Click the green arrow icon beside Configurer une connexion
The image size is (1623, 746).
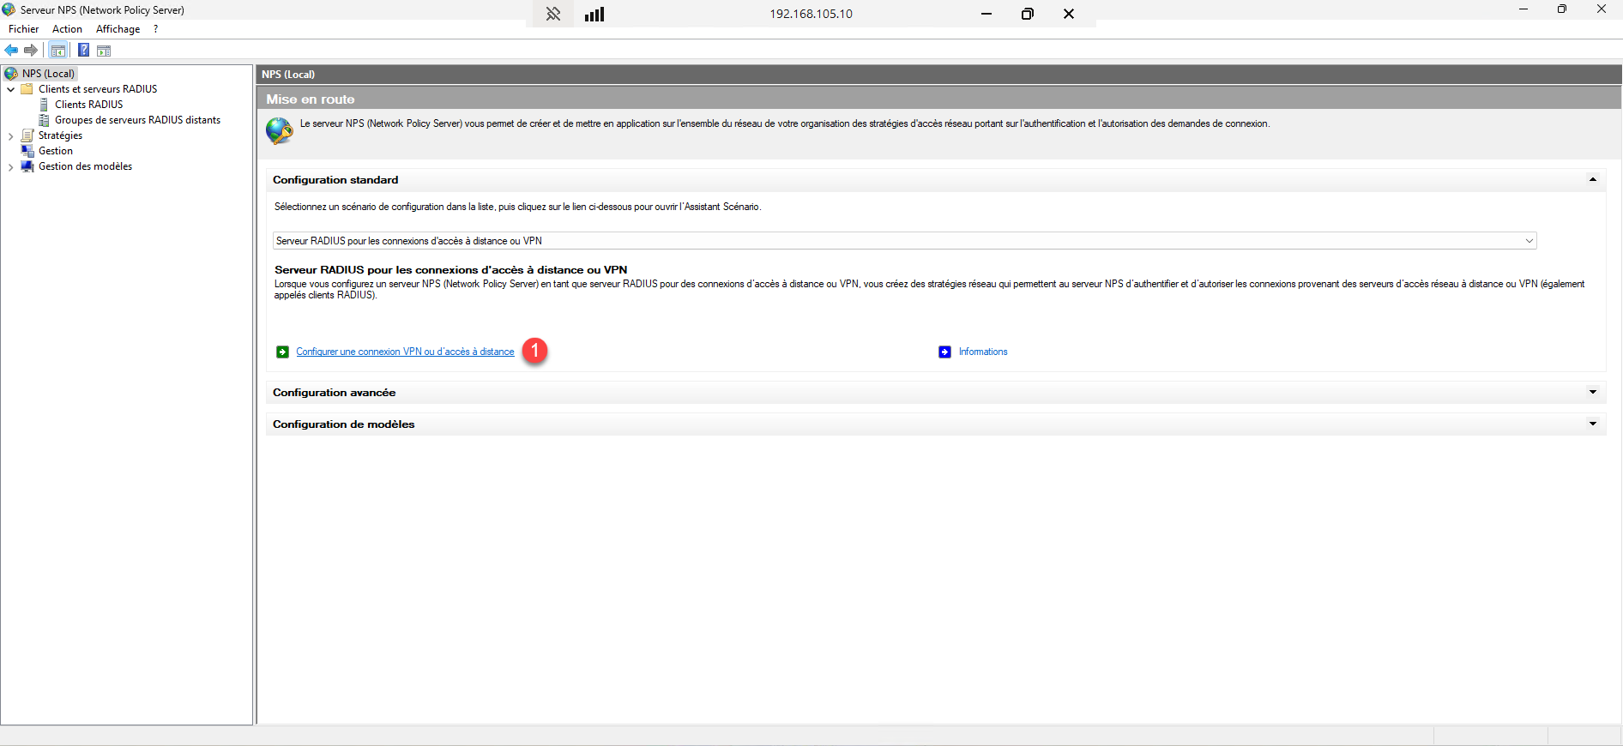tap(282, 352)
